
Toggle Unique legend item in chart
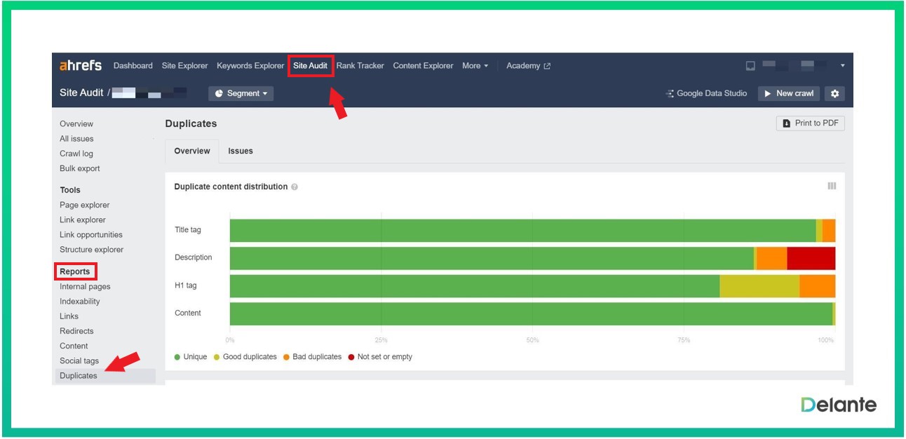pyautogui.click(x=191, y=357)
